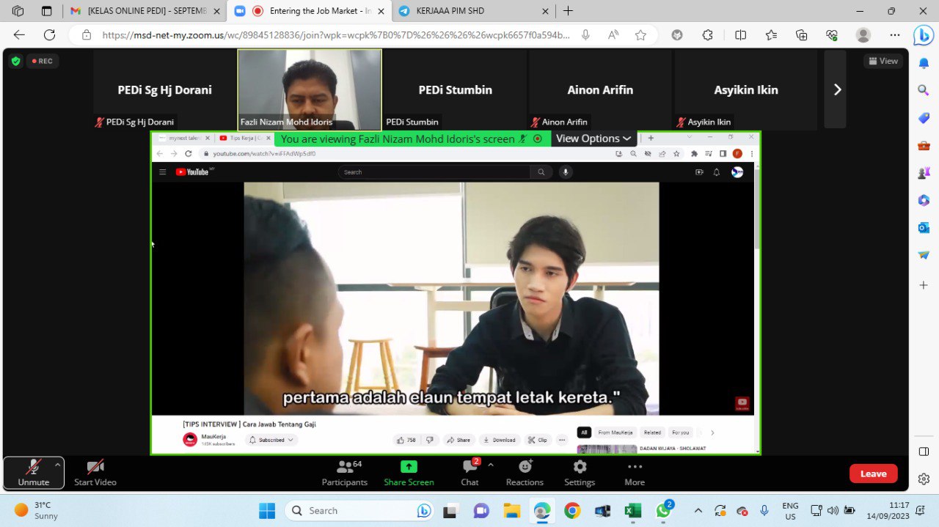The width and height of the screenshot is (939, 527).
Task: Click the muted mic icon in sharing banner
Action: [x=523, y=139]
